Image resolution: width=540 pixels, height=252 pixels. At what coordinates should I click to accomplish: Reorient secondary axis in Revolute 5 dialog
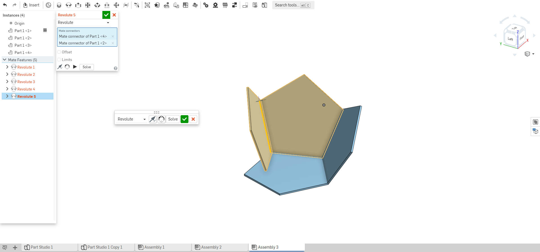coord(67,67)
